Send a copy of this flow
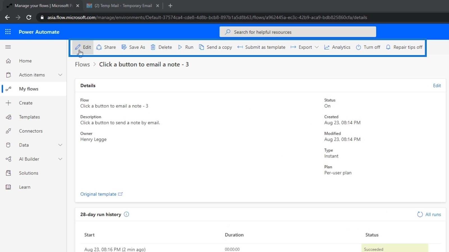The height and width of the screenshot is (252, 449). pyautogui.click(x=216, y=47)
